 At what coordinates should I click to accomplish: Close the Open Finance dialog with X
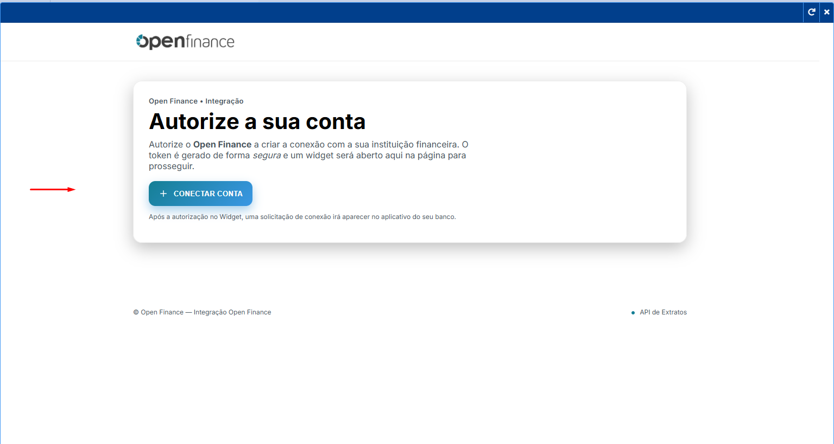[826, 12]
